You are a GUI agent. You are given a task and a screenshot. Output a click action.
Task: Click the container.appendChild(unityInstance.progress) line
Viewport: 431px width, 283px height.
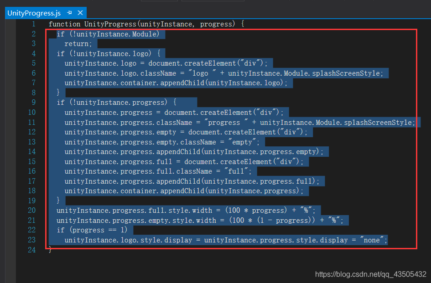[x=184, y=191]
